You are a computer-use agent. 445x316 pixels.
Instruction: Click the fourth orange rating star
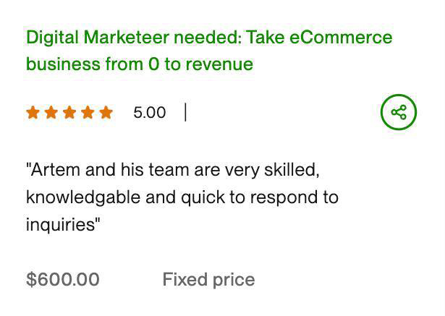point(88,112)
